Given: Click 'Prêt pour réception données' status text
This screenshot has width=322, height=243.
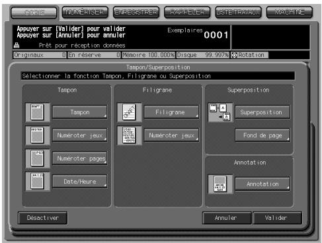Looking at the screenshot, I should coord(82,46).
